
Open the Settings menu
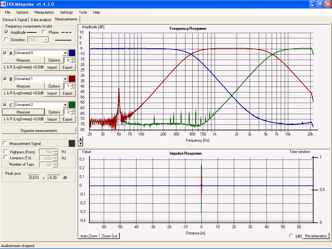pyautogui.click(x=66, y=12)
